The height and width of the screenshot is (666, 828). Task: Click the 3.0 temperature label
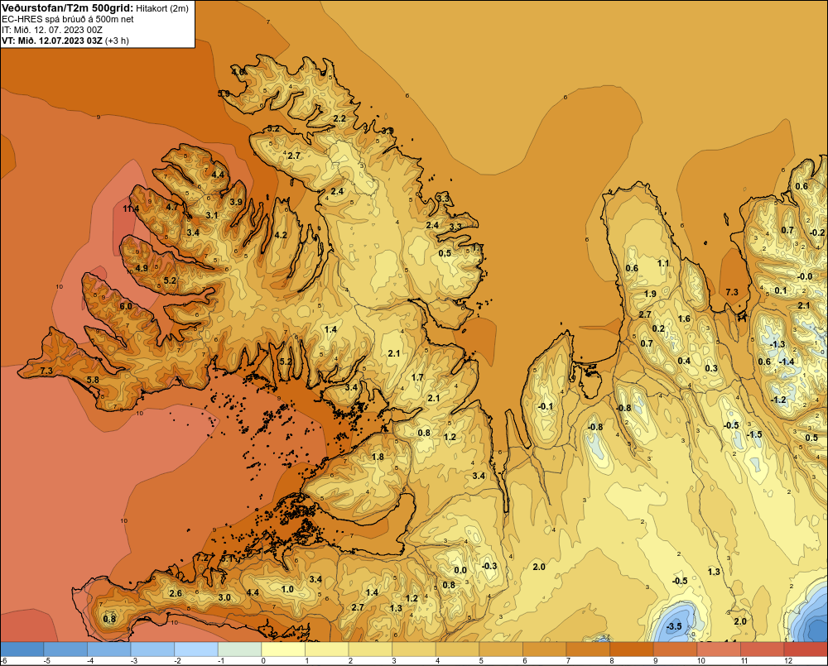pos(224,597)
